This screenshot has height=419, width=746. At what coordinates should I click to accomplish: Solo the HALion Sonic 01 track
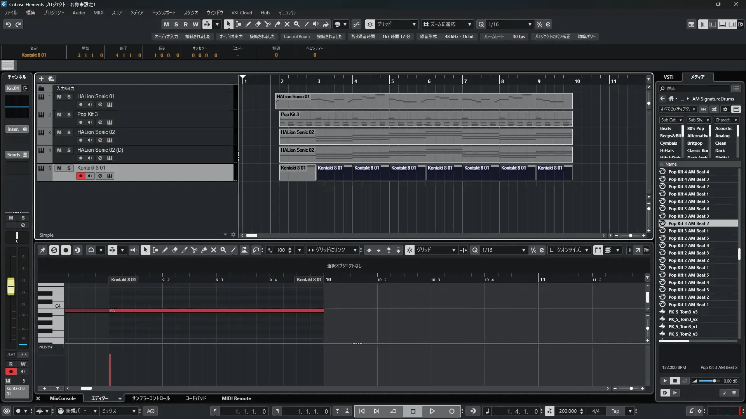[69, 97]
